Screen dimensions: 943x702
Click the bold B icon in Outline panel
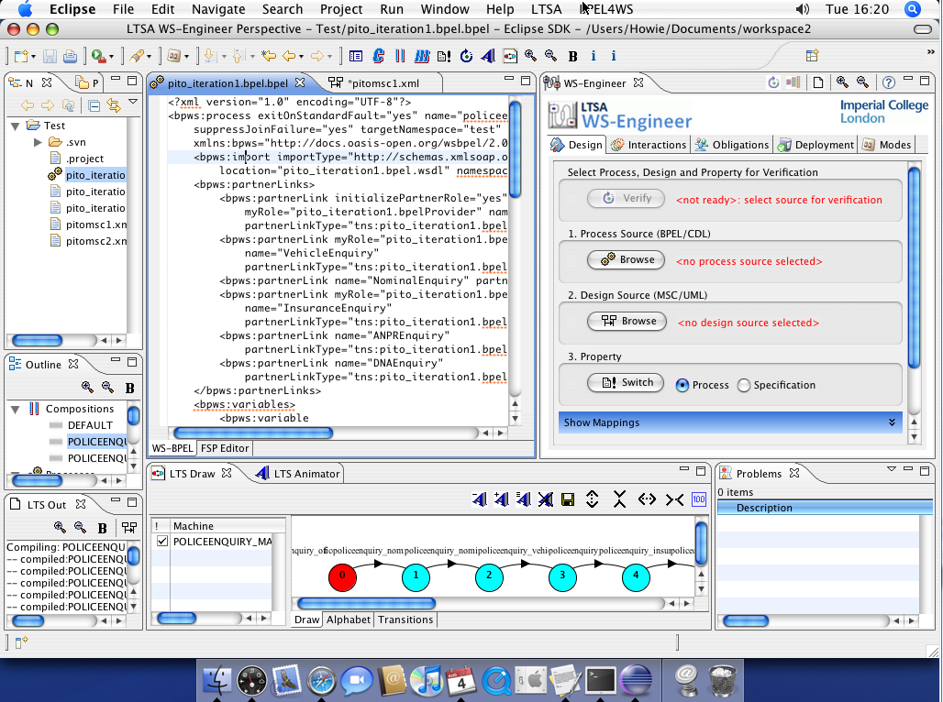(x=129, y=389)
